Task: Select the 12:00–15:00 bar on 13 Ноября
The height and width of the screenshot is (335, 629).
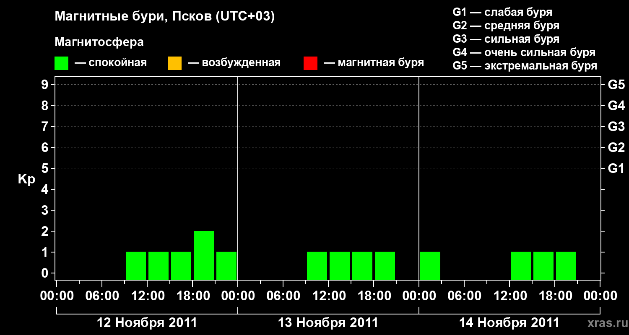Action: click(x=340, y=265)
